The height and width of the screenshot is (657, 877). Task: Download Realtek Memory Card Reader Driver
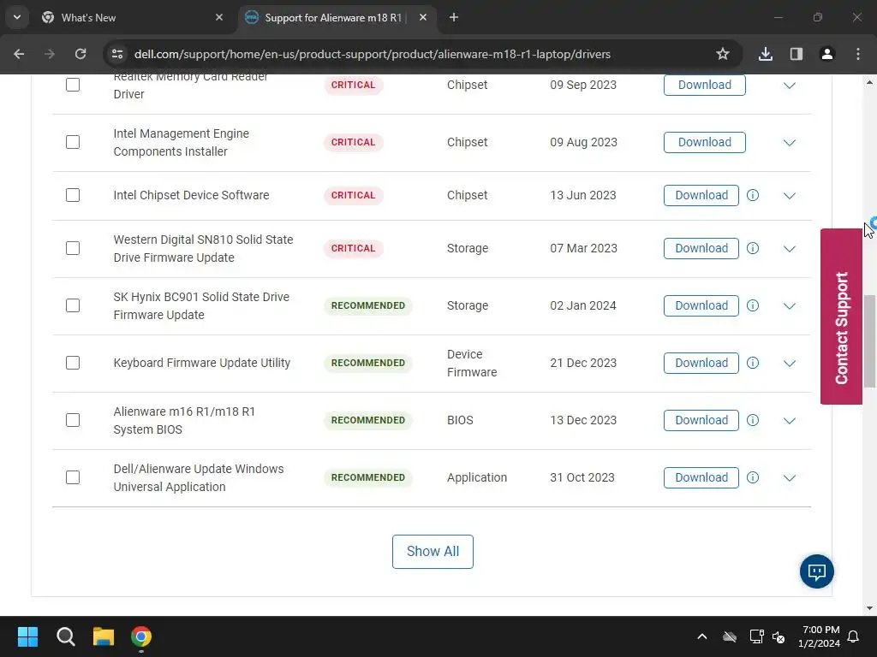click(704, 85)
